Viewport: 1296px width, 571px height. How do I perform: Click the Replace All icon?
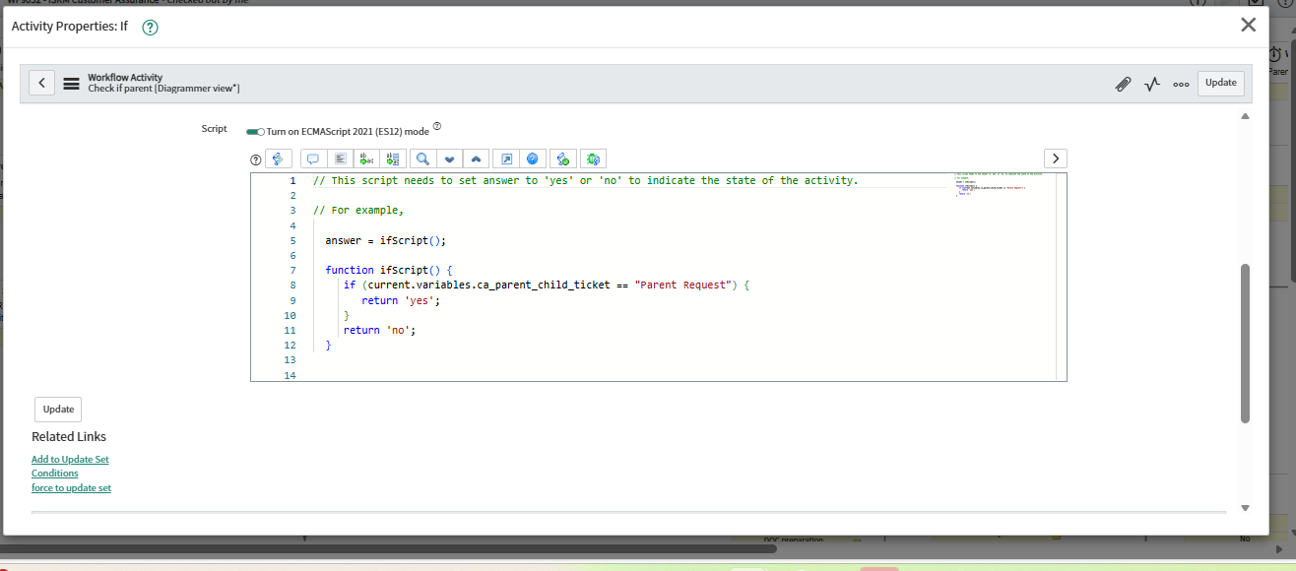point(391,159)
